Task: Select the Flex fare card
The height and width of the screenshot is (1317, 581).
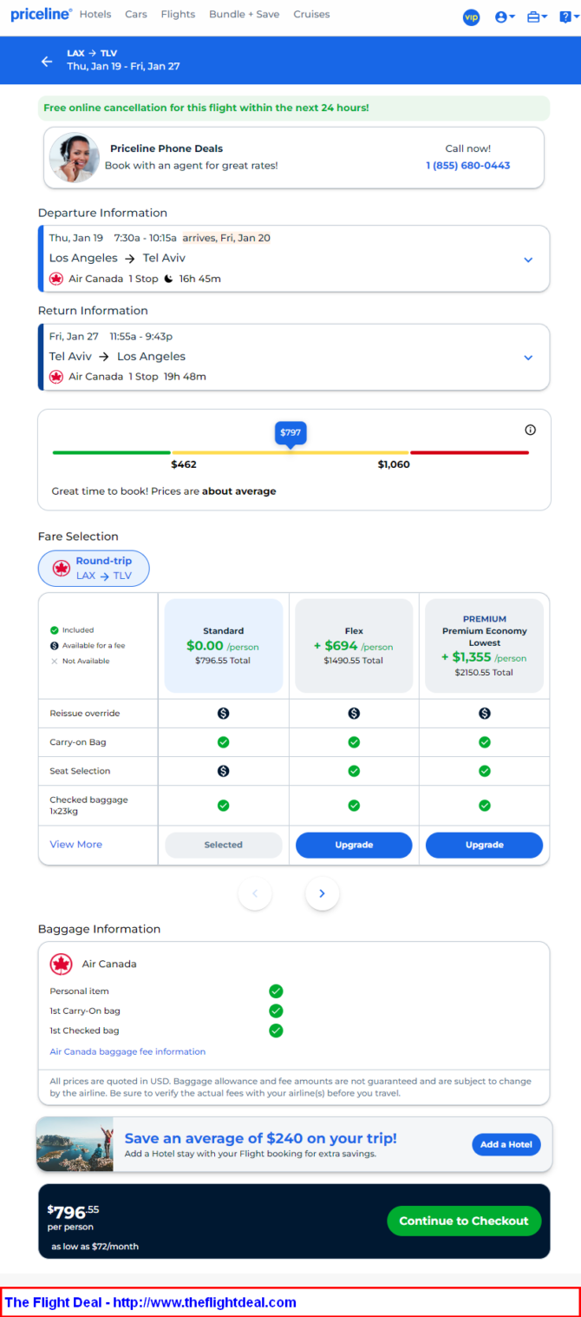Action: [354, 645]
